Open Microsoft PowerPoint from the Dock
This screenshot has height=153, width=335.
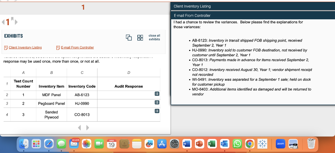click(200, 144)
